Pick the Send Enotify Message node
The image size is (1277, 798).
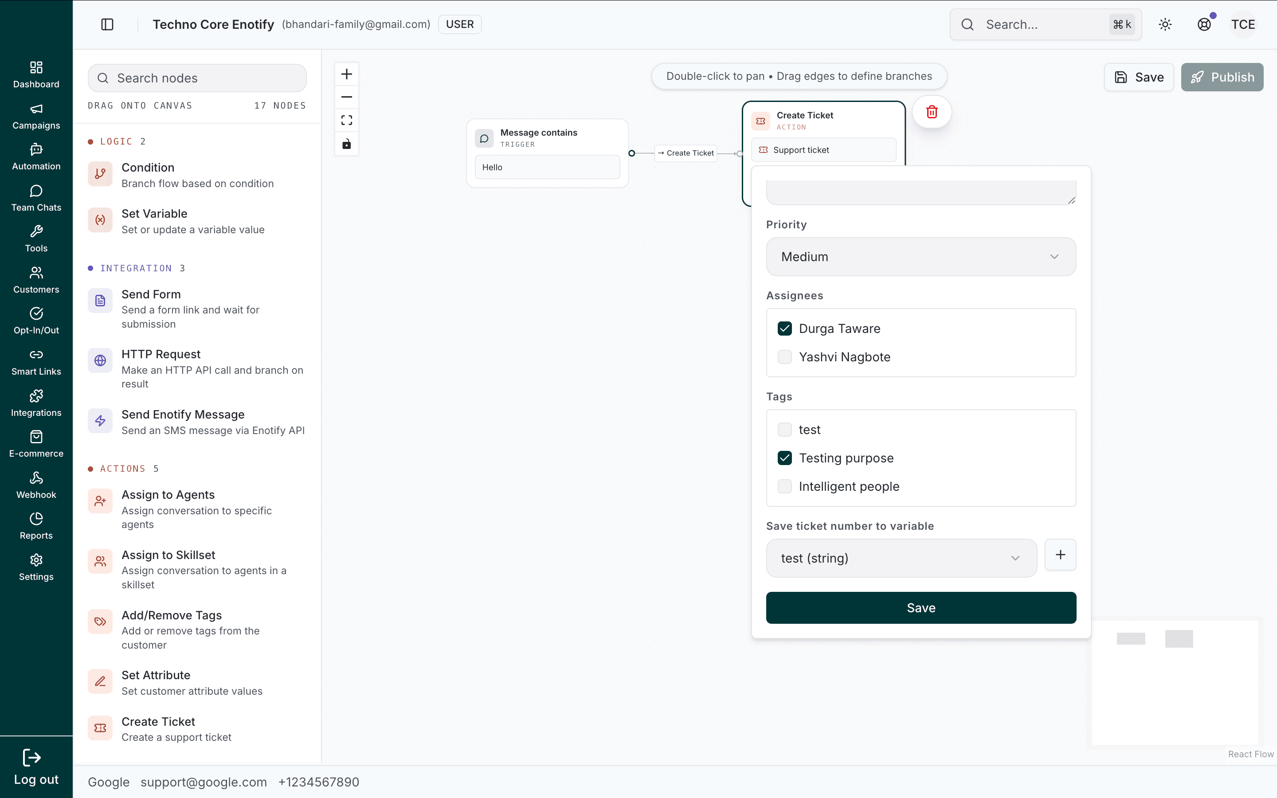pos(197,422)
